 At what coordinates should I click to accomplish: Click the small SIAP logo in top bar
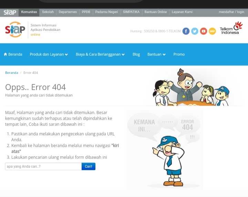tap(10, 12)
